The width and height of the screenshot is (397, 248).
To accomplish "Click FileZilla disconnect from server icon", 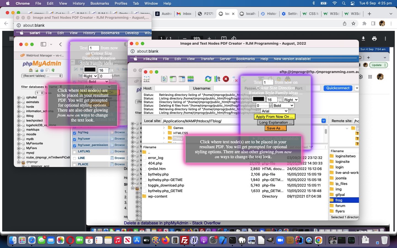I will coord(235,79).
